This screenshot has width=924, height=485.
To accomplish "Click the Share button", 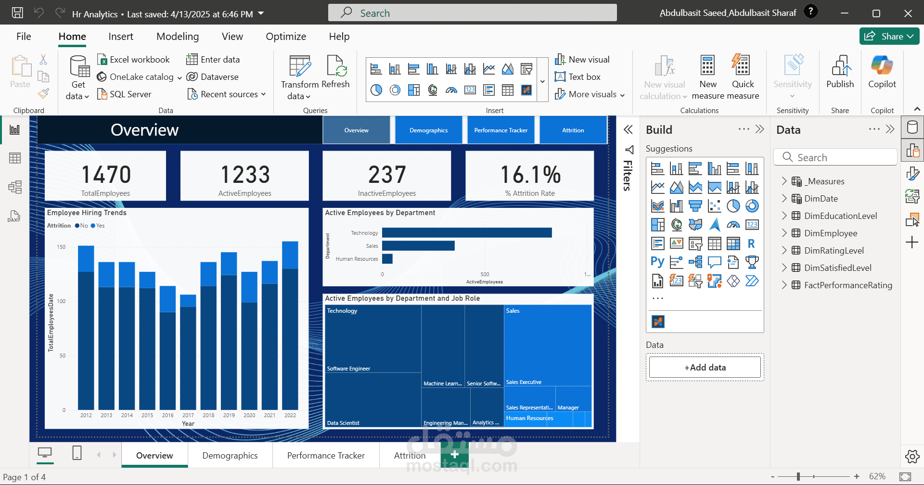I will click(889, 36).
